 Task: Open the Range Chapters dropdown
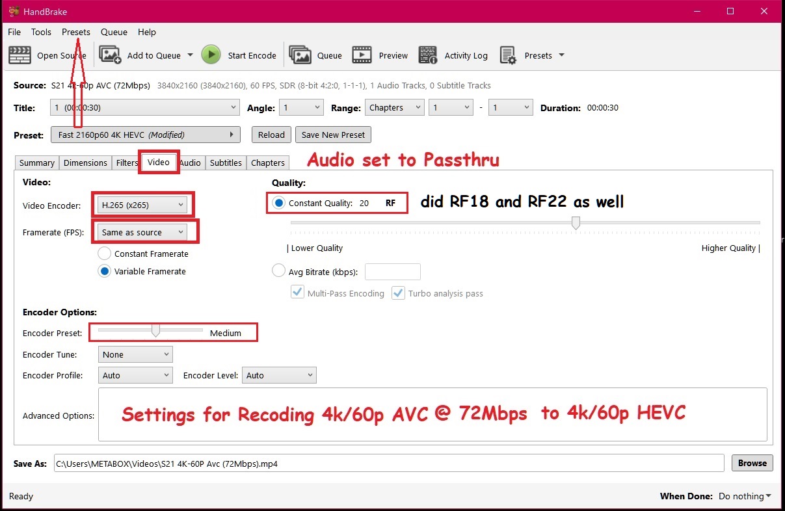[394, 108]
